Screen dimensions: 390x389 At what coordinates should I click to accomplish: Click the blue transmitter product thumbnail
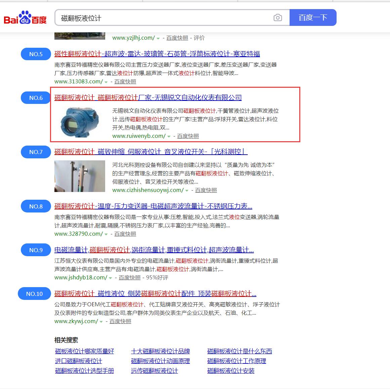click(x=80, y=122)
